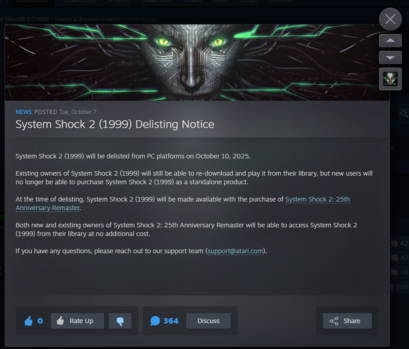Click the search magnifier icon behind overlay
Image resolution: width=409 pixels, height=349 pixels.
404,114
